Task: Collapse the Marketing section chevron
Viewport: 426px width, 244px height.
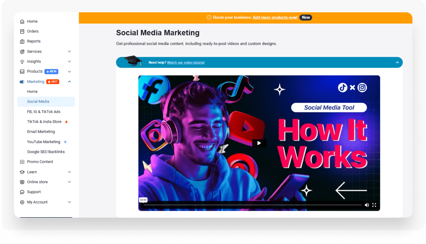Action: (x=69, y=82)
